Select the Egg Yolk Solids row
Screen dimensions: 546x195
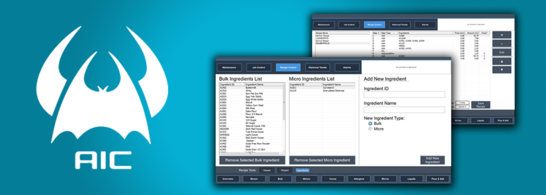[x=251, y=96]
